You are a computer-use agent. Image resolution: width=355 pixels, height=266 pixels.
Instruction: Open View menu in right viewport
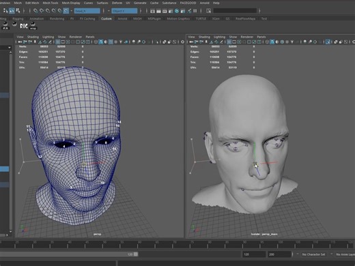(x=191, y=37)
